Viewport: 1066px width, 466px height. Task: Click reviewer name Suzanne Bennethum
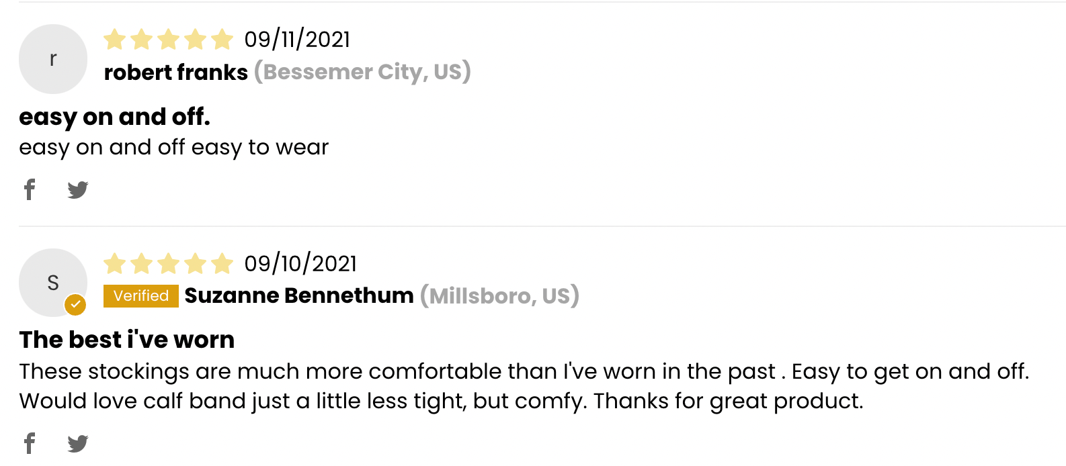[299, 295]
